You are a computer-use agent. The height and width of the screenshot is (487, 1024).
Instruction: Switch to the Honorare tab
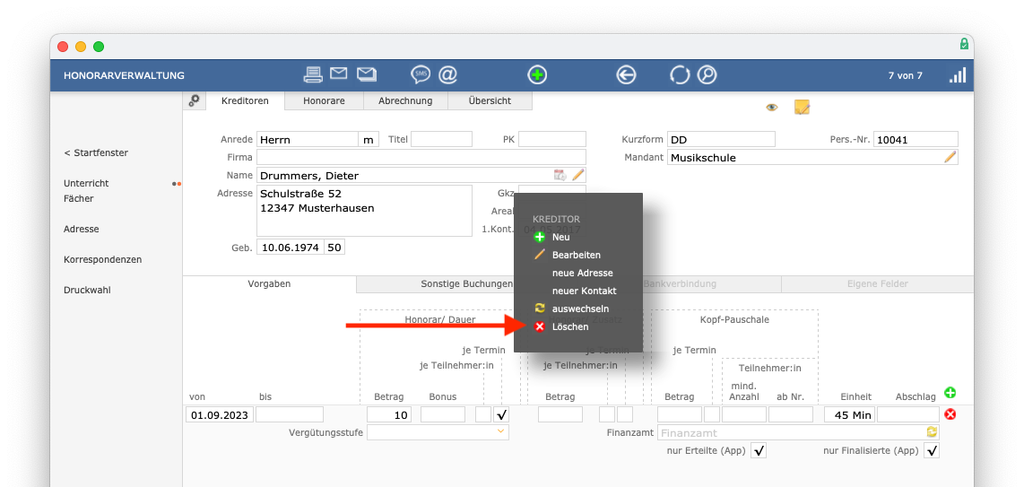[x=324, y=101]
